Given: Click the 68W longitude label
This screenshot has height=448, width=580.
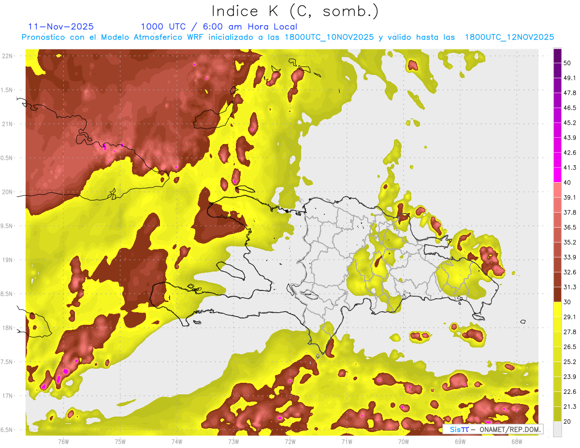Looking at the screenshot, I should [516, 442].
